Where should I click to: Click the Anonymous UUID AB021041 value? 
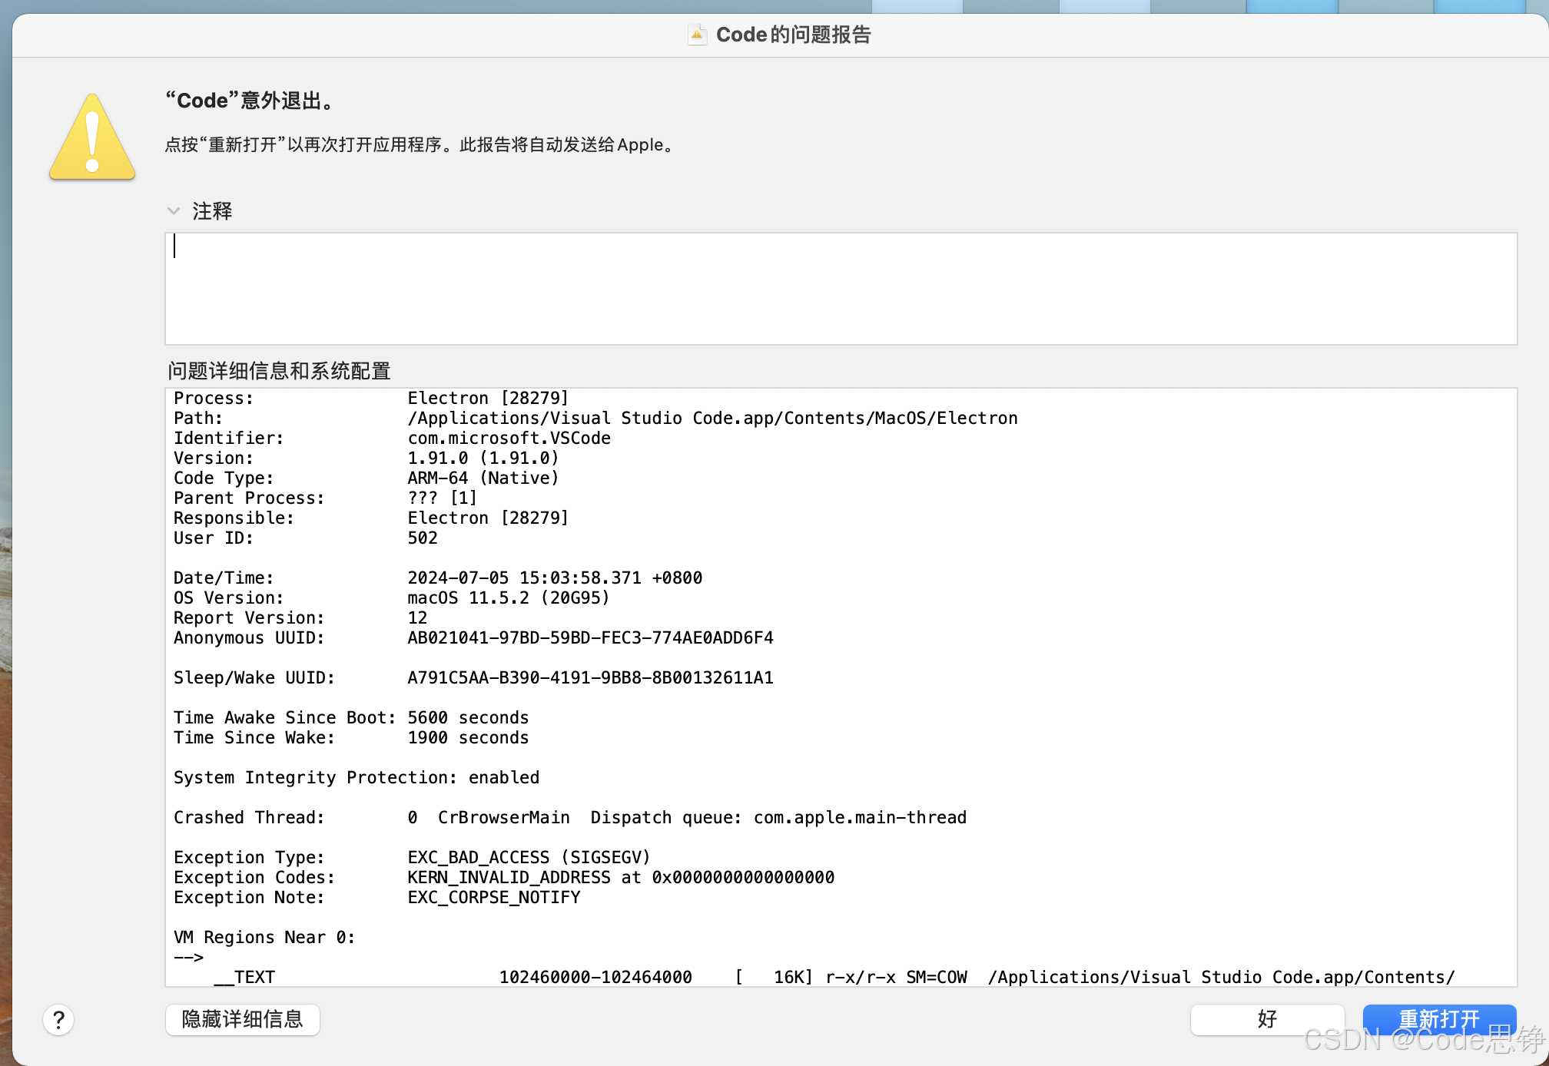tap(590, 637)
